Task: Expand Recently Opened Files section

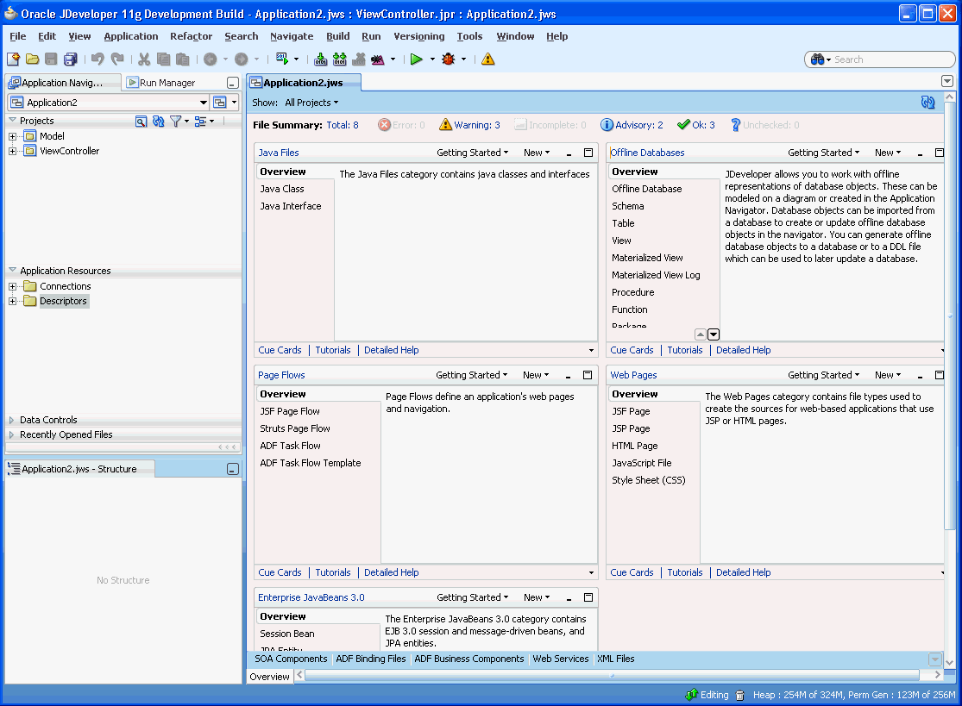Action: [x=12, y=434]
